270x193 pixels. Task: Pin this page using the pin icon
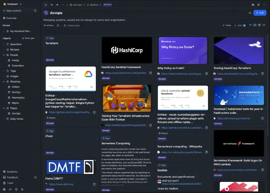point(258,5)
